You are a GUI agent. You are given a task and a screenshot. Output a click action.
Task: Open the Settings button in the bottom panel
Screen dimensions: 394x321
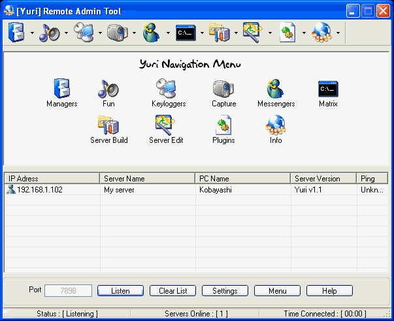click(225, 290)
